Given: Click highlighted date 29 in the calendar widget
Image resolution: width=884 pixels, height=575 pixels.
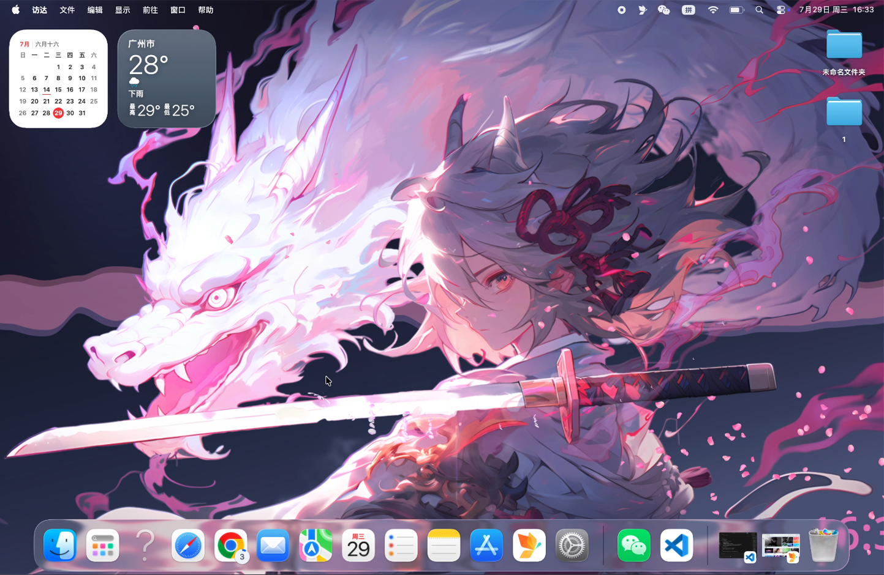Looking at the screenshot, I should pos(58,113).
